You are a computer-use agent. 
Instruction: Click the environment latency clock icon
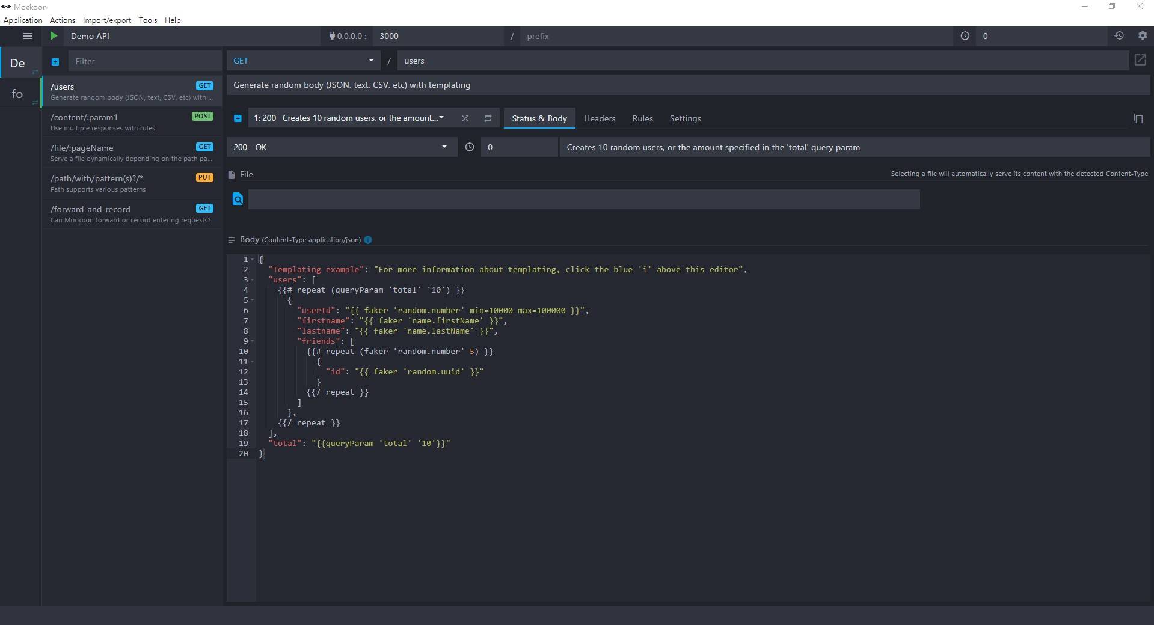point(965,36)
